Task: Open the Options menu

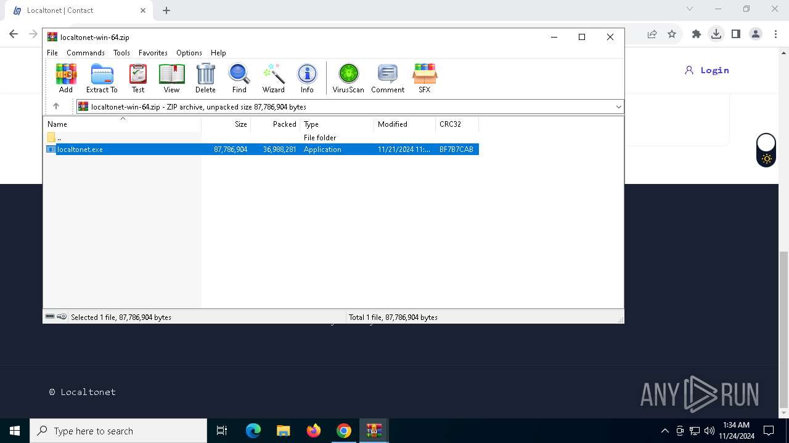Action: point(189,53)
